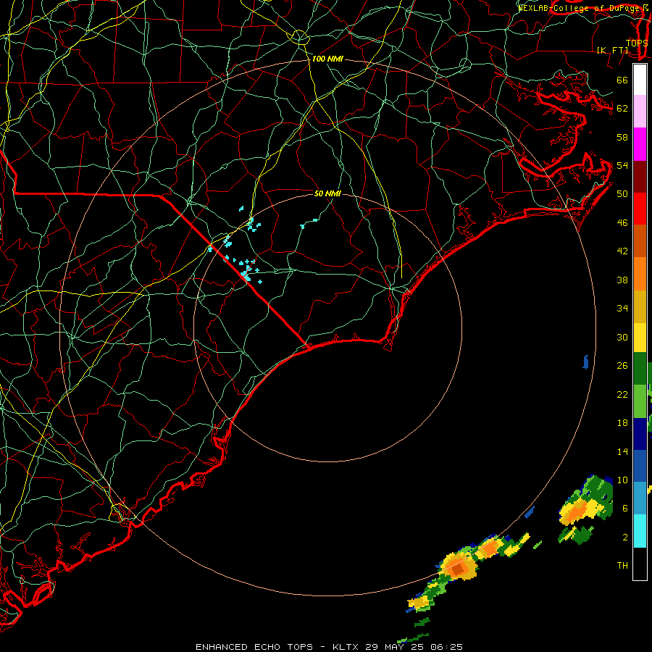Click the legend value "2"

(x=625, y=538)
